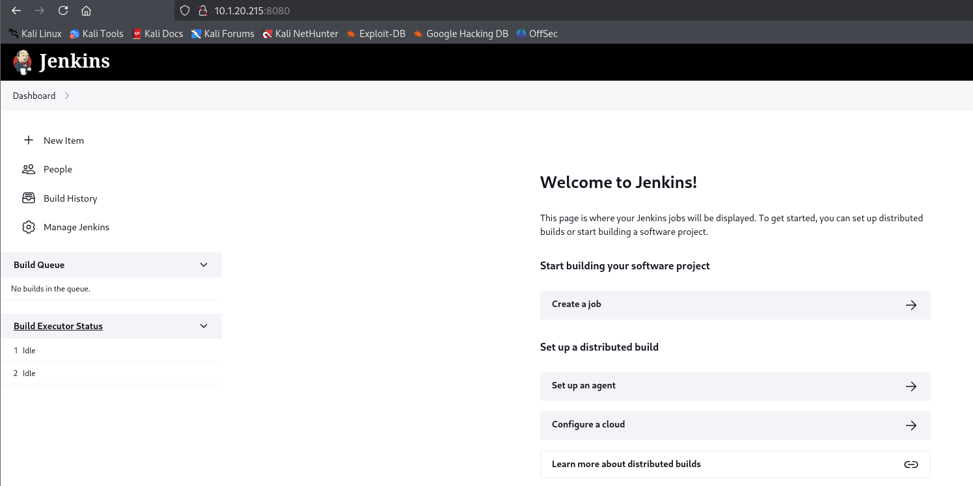Click the Jenkins title text in header

pyautogui.click(x=75, y=61)
